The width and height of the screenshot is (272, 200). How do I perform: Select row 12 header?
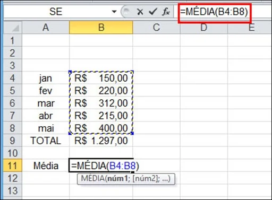tap(12, 178)
